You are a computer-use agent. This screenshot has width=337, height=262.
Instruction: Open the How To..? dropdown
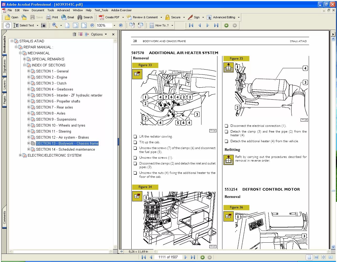(x=172, y=25)
